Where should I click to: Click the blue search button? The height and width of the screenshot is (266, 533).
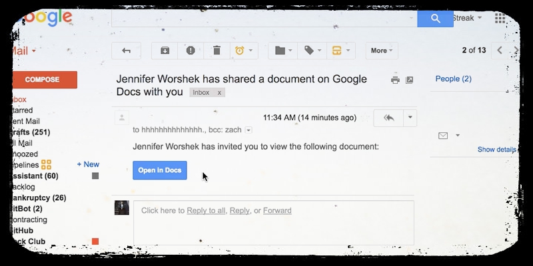[x=435, y=19]
